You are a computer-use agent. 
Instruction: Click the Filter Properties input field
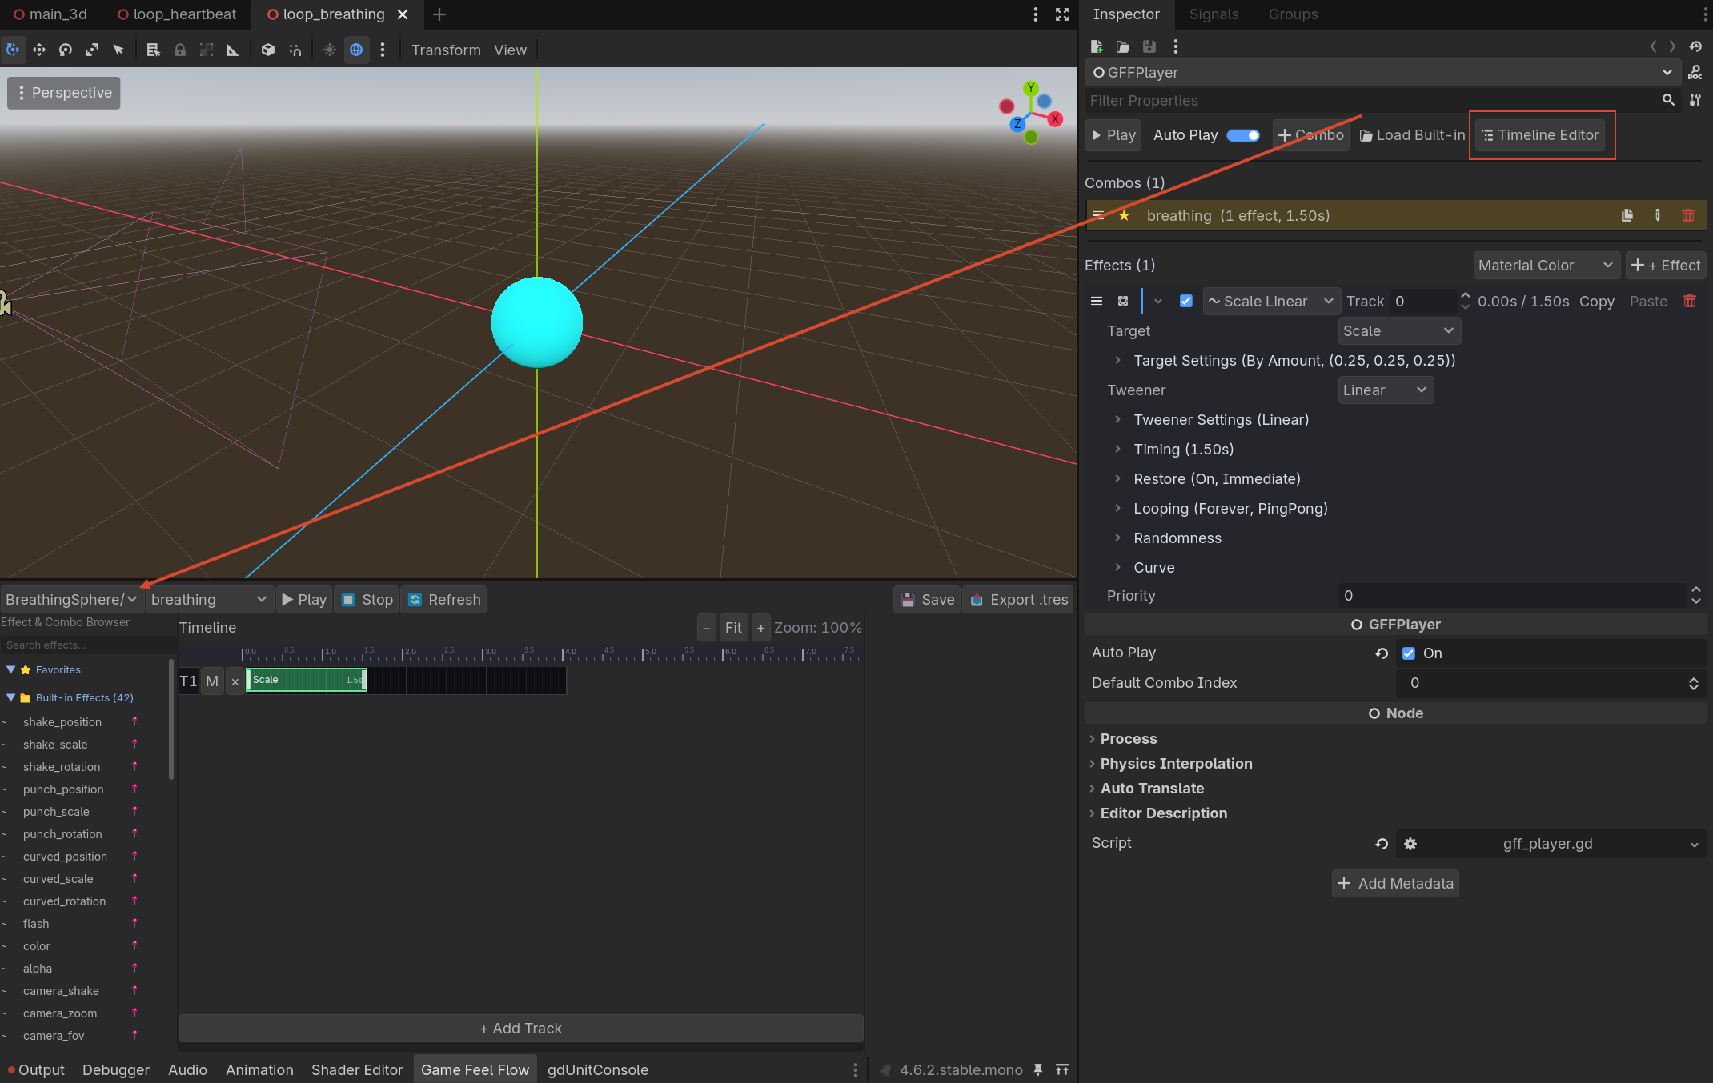coord(1374,100)
